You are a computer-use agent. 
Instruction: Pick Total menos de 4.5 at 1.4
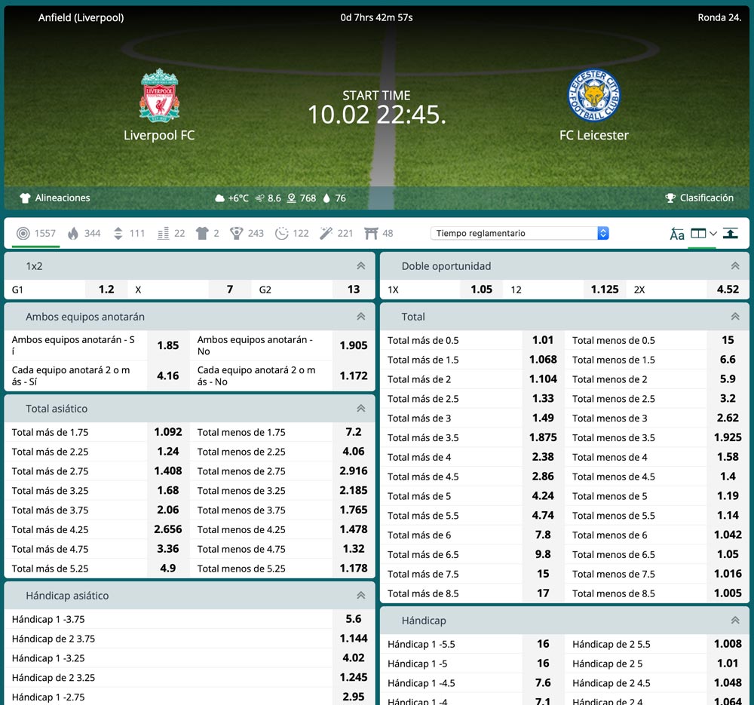tap(728, 477)
